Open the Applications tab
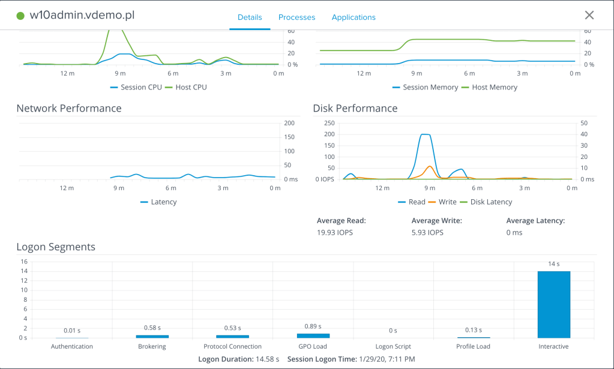This screenshot has height=369, width=614. click(x=354, y=17)
